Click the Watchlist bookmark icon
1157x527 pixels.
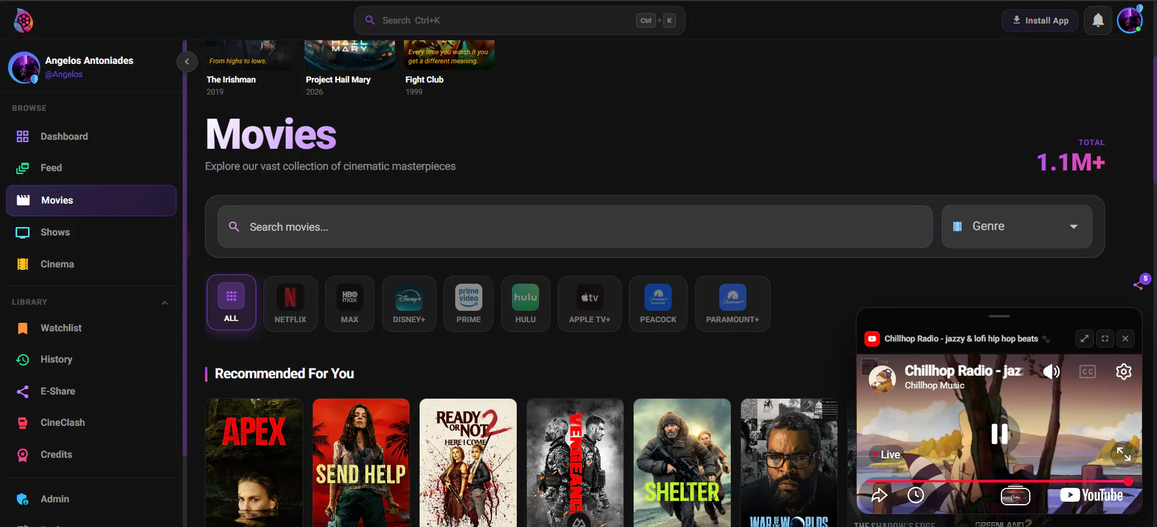tap(23, 328)
